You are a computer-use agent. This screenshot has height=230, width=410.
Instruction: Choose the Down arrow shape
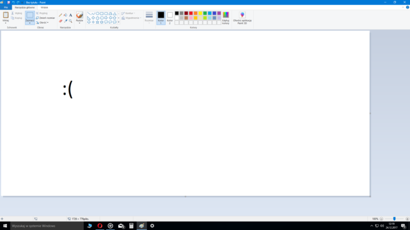pyautogui.click(x=89, y=22)
